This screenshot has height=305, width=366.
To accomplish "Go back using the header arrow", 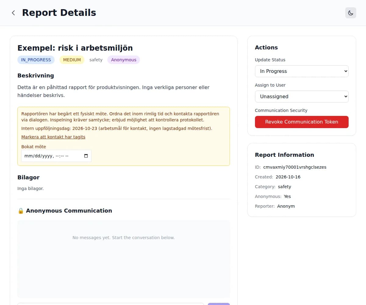I will click(x=13, y=13).
